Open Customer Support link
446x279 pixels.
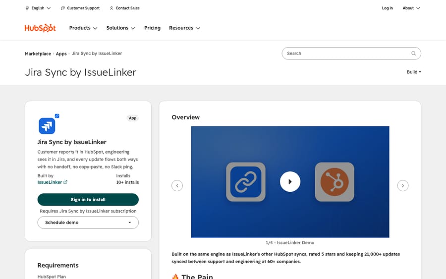pos(80,8)
